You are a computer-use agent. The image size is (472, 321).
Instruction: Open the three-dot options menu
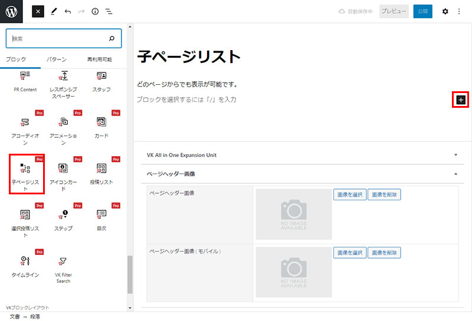[459, 11]
